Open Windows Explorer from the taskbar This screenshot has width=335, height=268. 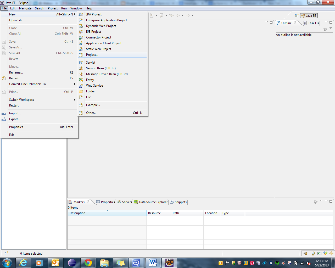pyautogui.click(x=104, y=263)
